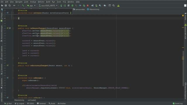The height and width of the screenshot is (105, 187).
Task: Open the File menu
Action: 2,2
